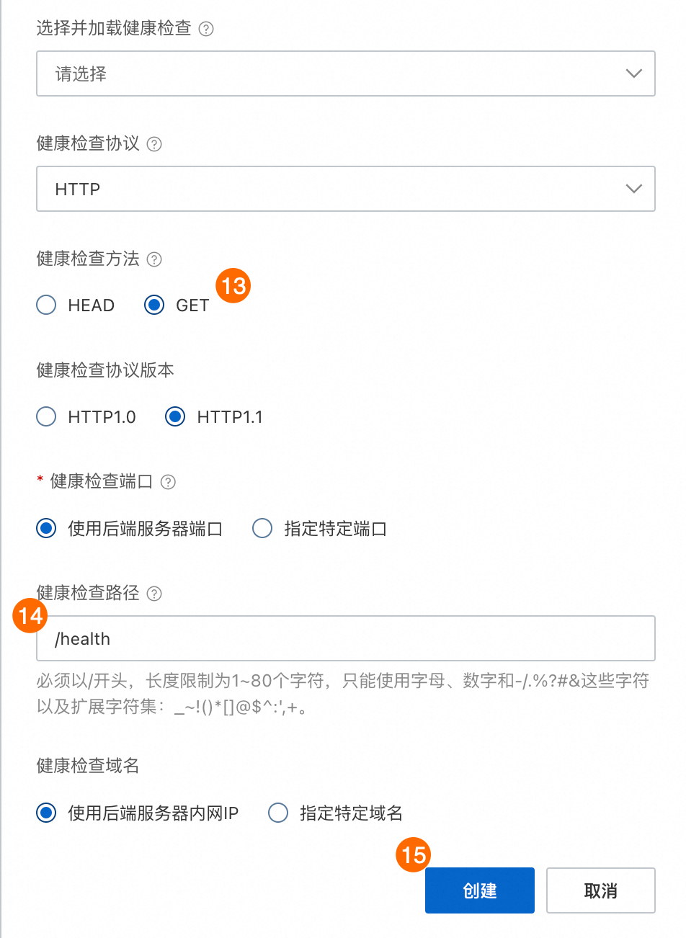Open the 请选择 health check dropdown
Viewport: 686px width, 938px height.
346,73
